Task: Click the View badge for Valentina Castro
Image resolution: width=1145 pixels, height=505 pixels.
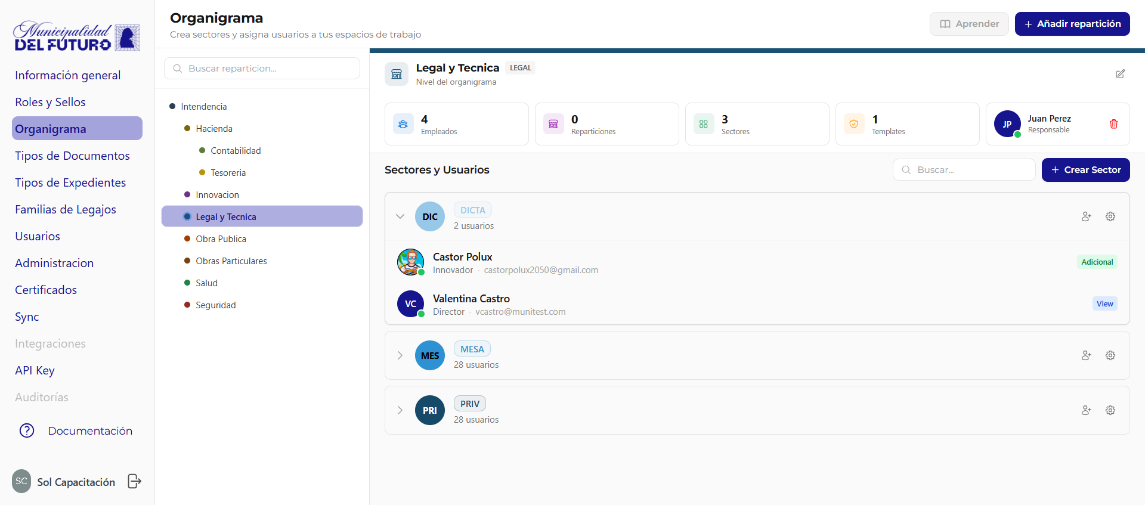Action: click(x=1104, y=303)
